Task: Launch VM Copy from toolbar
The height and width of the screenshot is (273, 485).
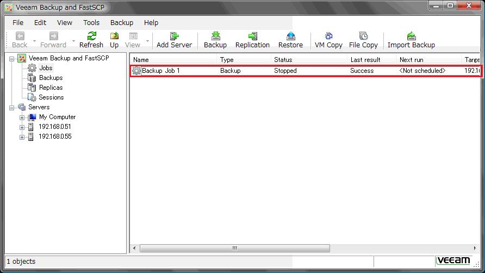Action: [328, 36]
